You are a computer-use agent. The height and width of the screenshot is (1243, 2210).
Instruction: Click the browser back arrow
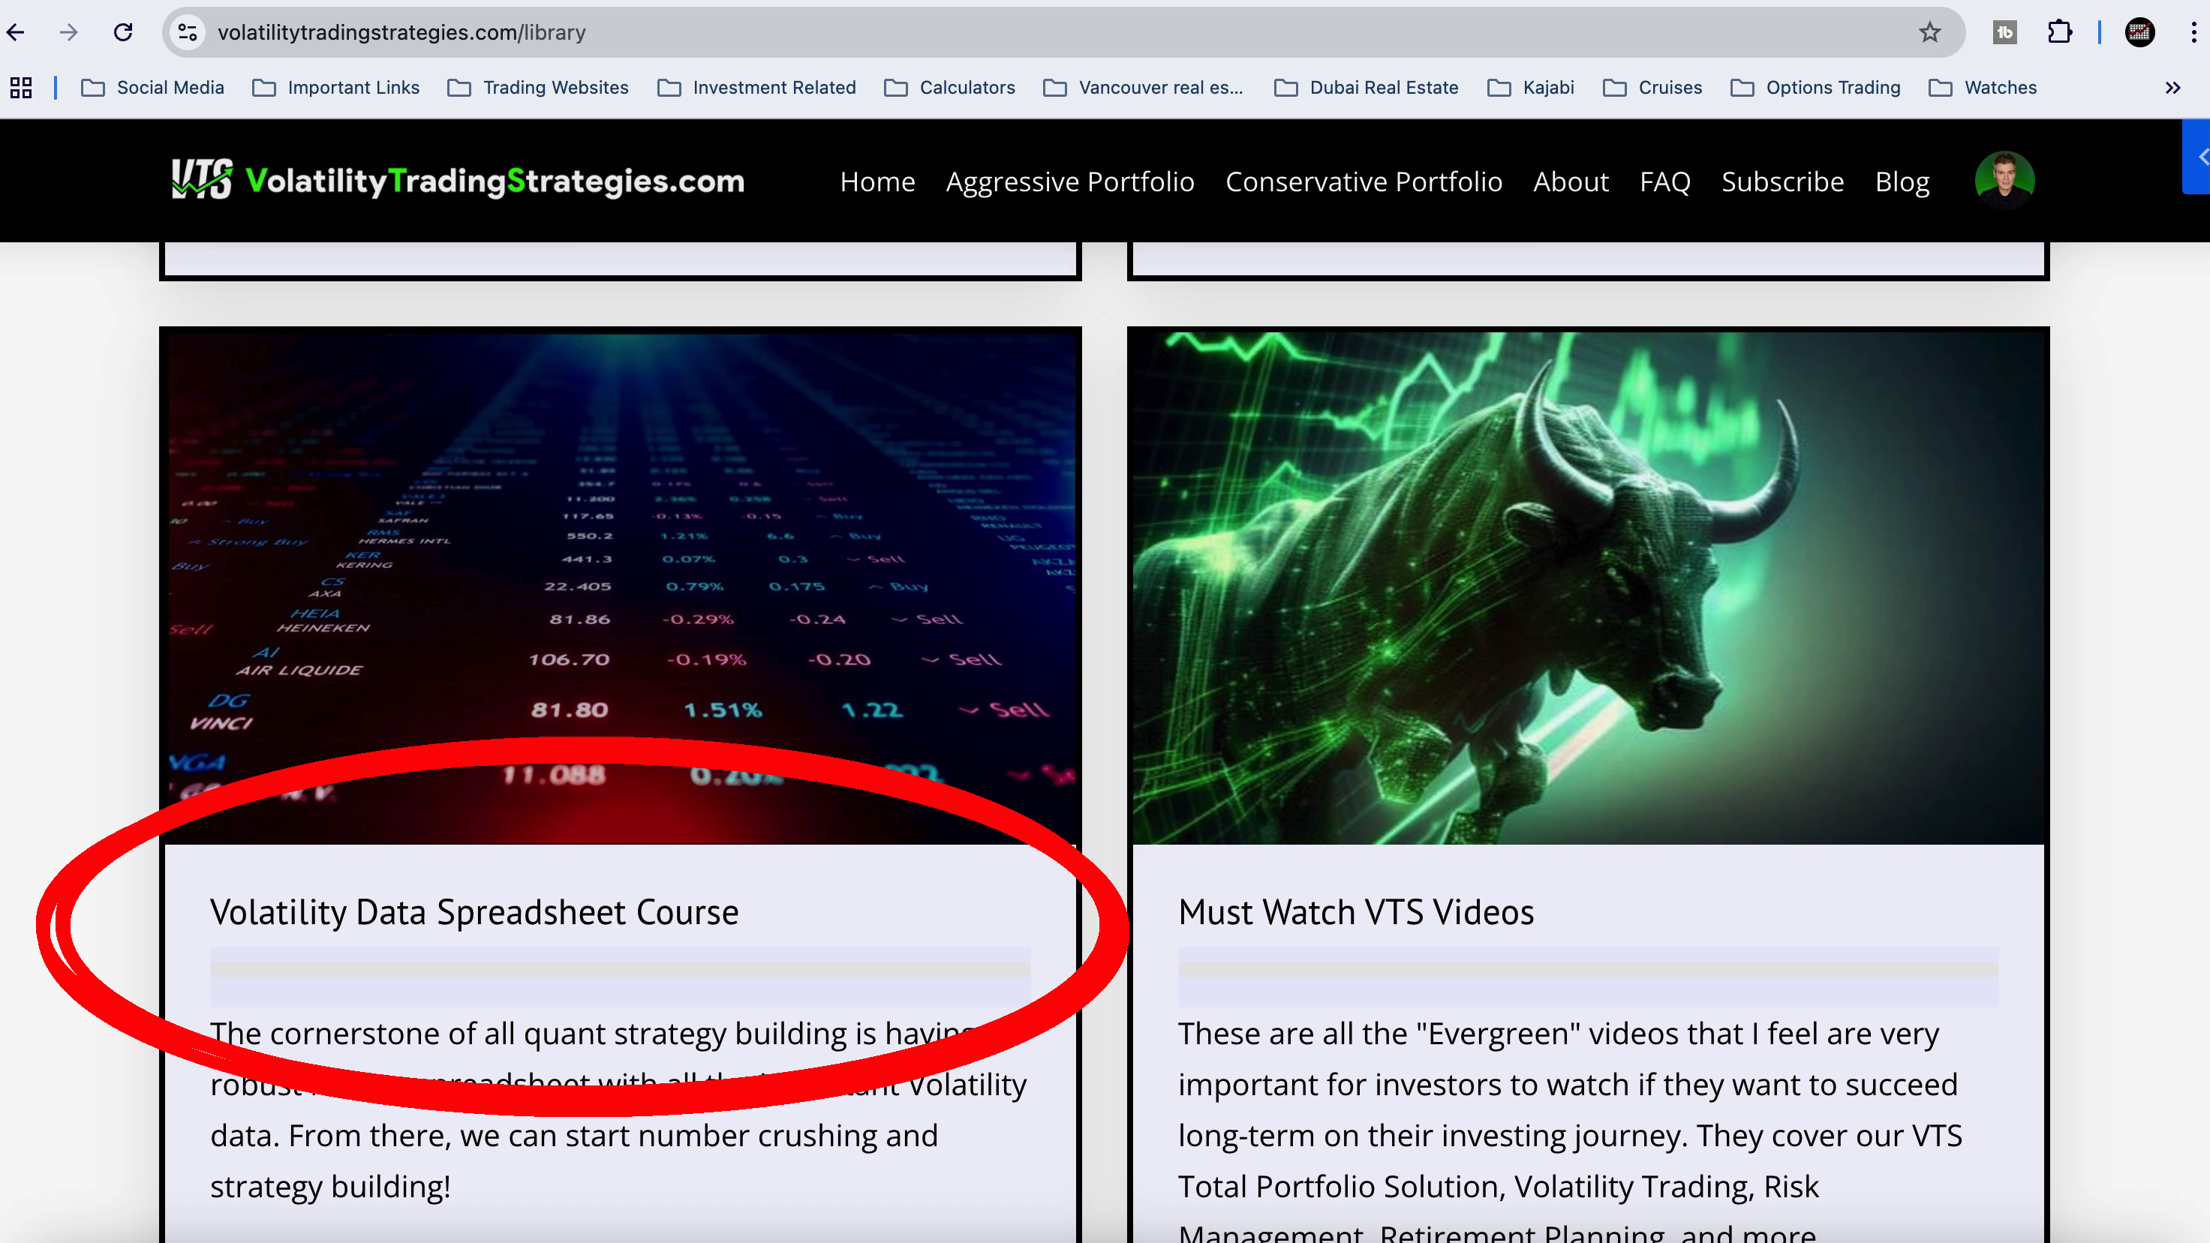click(17, 32)
